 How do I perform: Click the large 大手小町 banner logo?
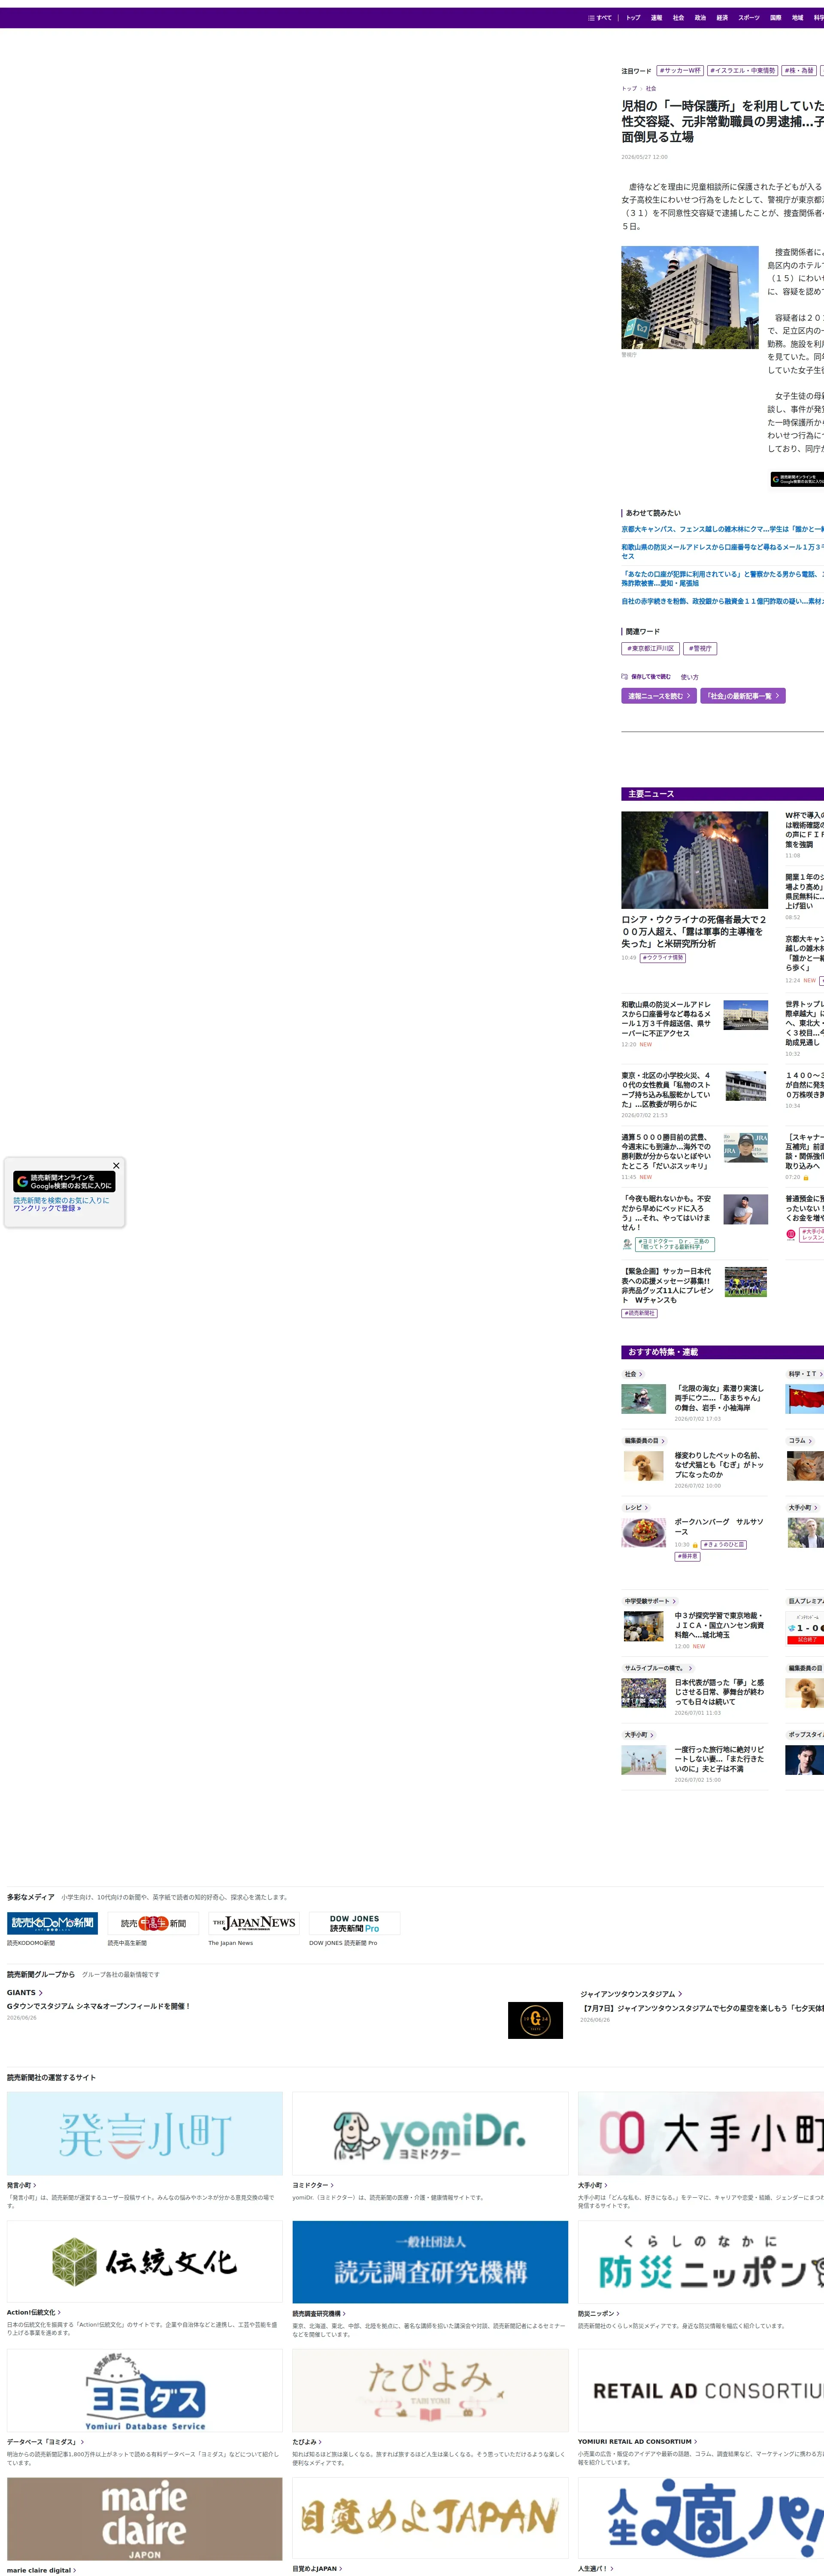click(701, 2133)
